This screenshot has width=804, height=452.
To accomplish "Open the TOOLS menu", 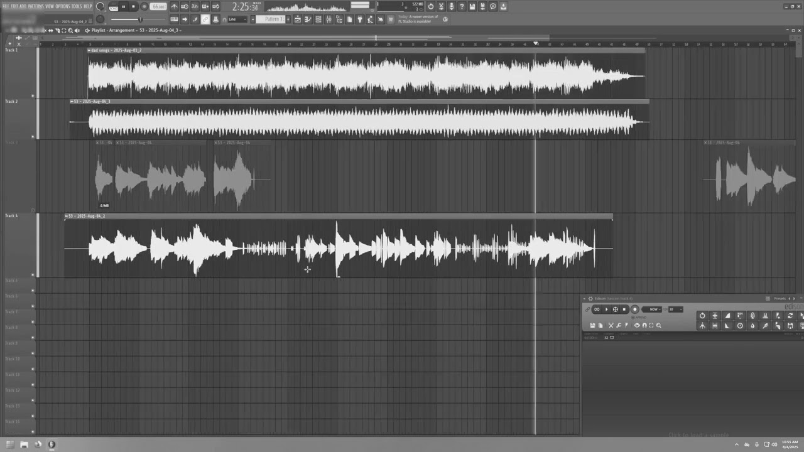I will point(77,6).
